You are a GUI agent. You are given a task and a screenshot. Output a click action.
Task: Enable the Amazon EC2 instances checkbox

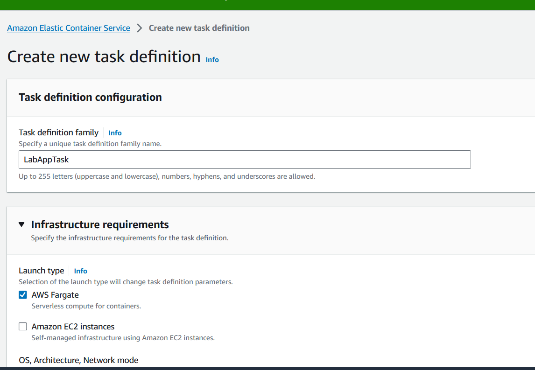[x=23, y=326]
